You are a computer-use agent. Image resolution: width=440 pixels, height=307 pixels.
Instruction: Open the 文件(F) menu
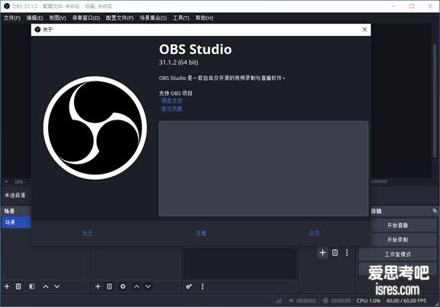coord(12,18)
